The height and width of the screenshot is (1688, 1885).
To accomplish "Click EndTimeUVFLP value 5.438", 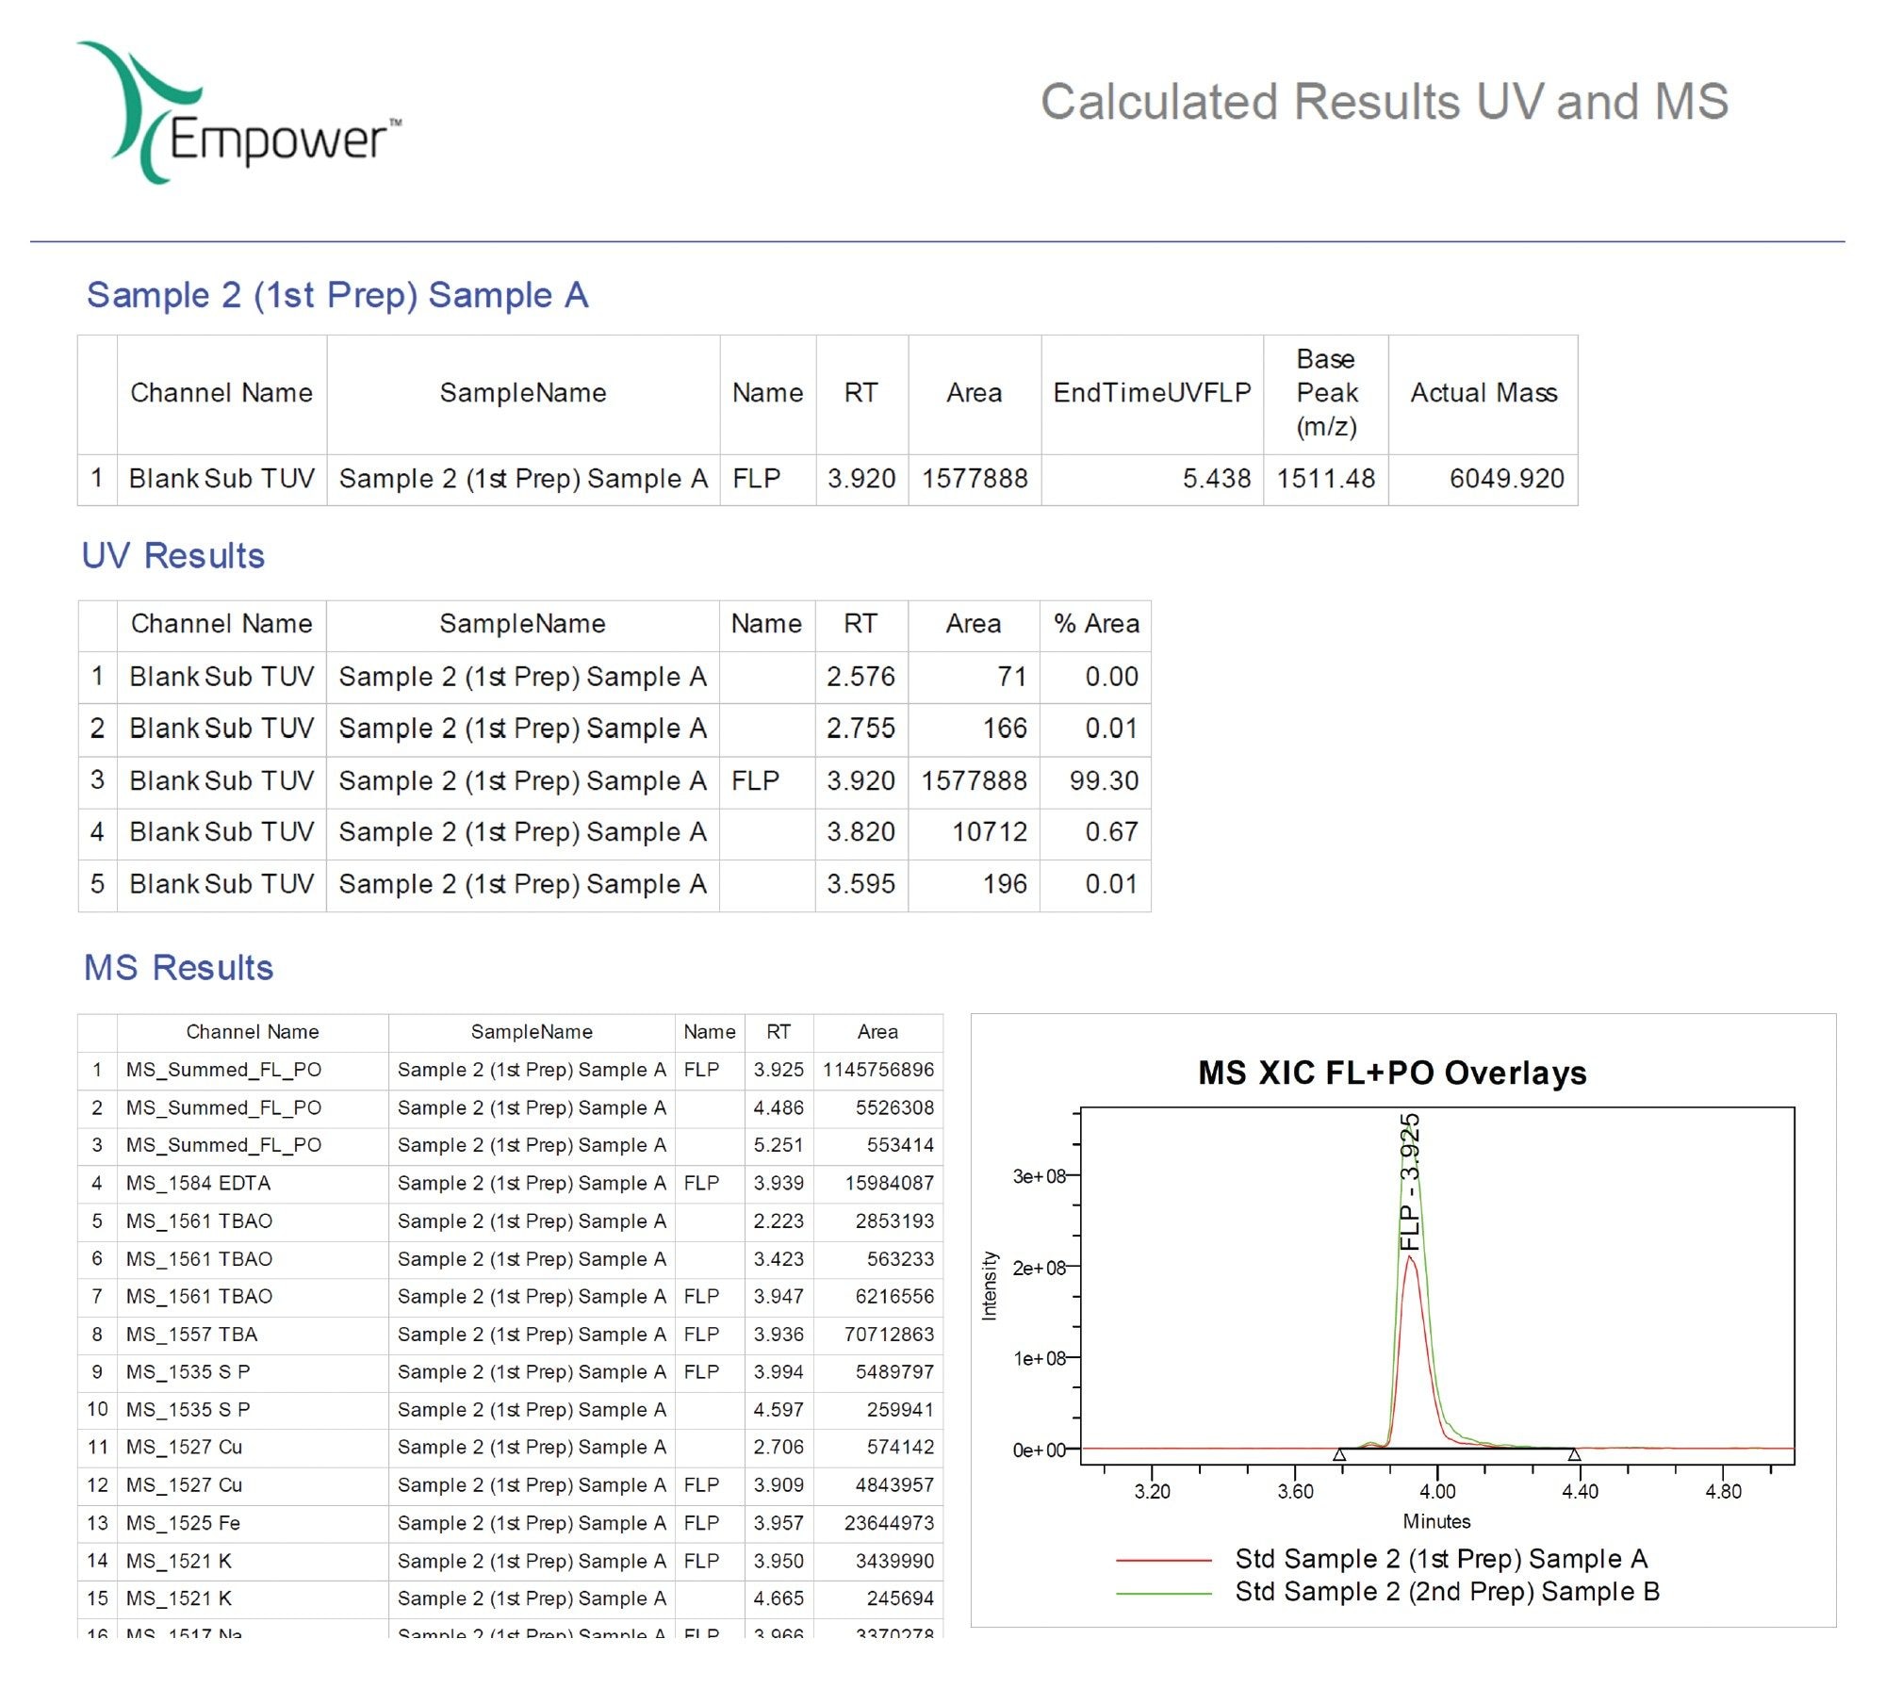I will (1217, 479).
